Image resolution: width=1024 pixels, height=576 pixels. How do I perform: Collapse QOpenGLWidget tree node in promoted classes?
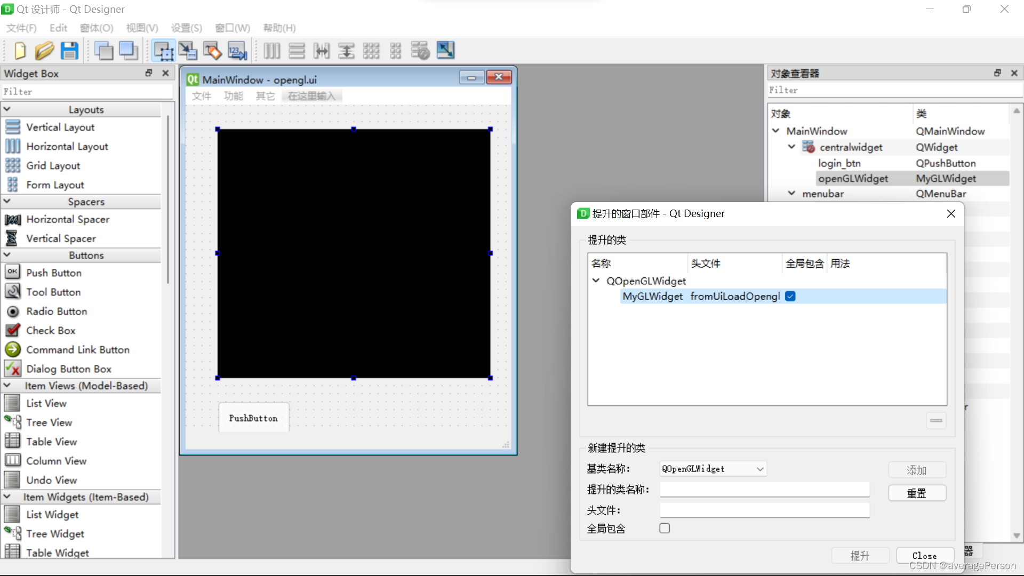pyautogui.click(x=596, y=281)
